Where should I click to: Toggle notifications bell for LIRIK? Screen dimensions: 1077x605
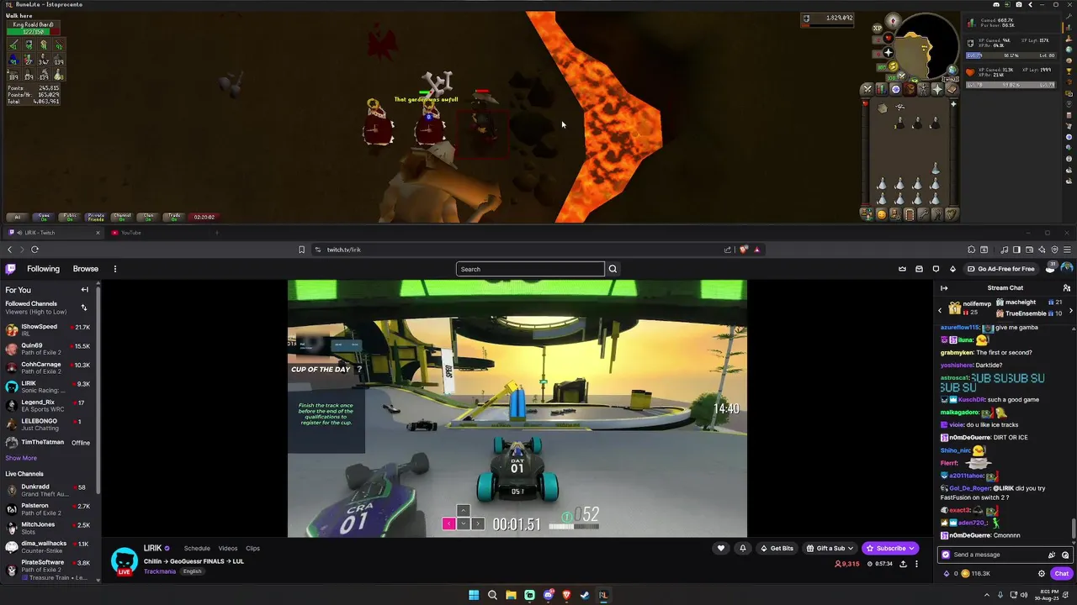tap(743, 548)
